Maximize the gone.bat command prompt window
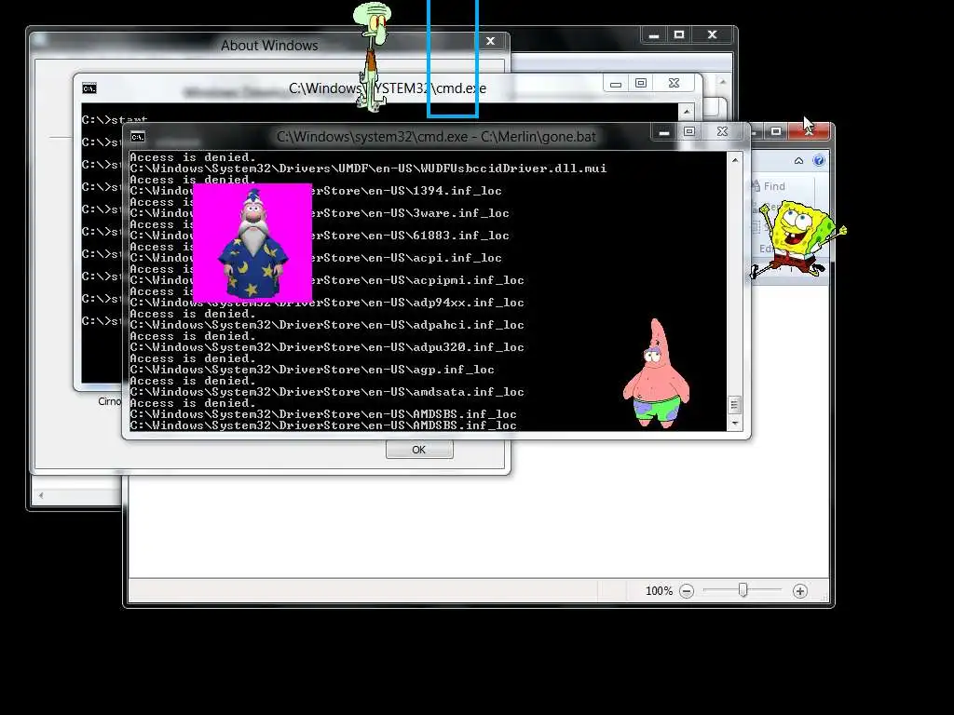The width and height of the screenshot is (954, 715). 689,131
